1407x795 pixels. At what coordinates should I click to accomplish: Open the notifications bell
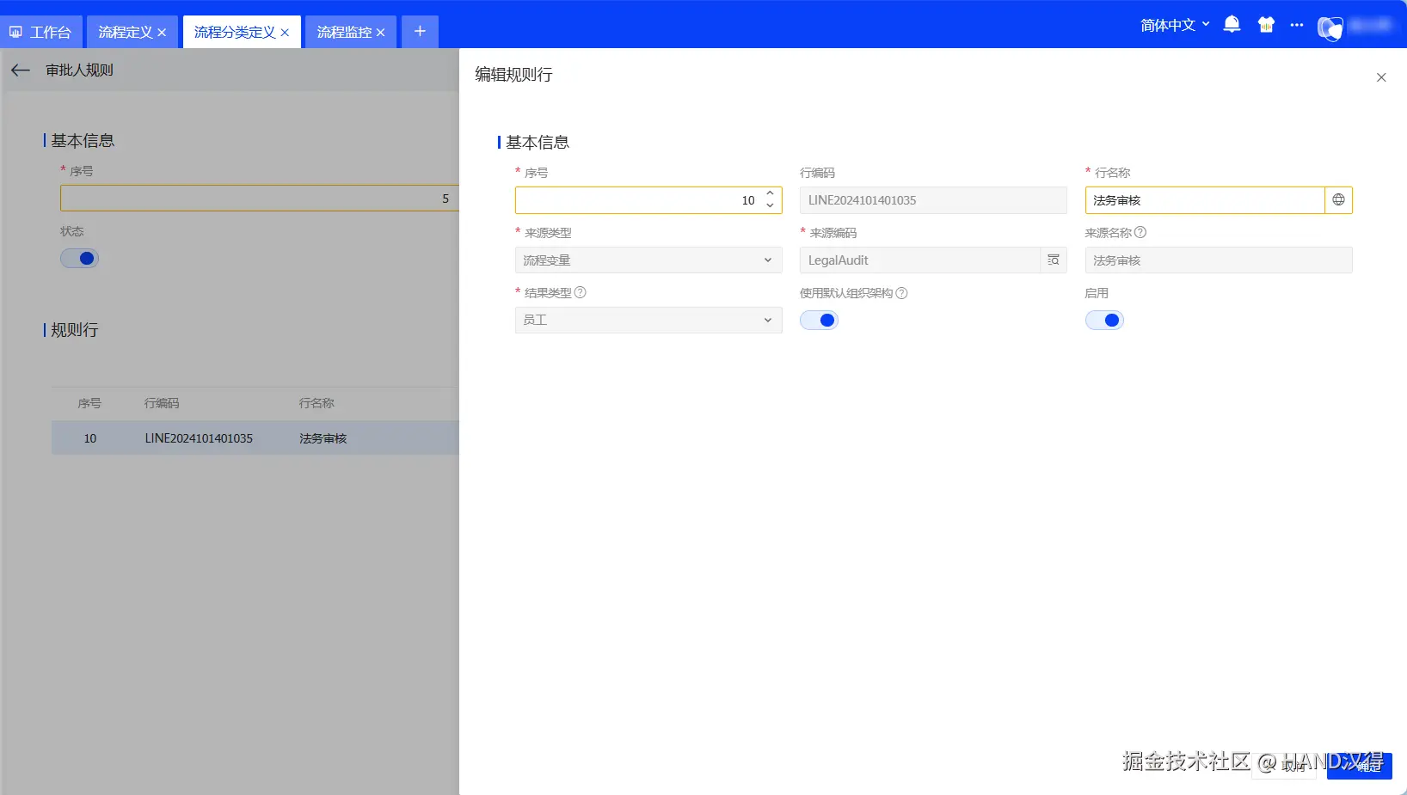pyautogui.click(x=1232, y=25)
